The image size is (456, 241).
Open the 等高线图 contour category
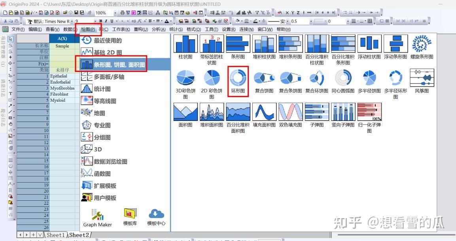pos(125,101)
